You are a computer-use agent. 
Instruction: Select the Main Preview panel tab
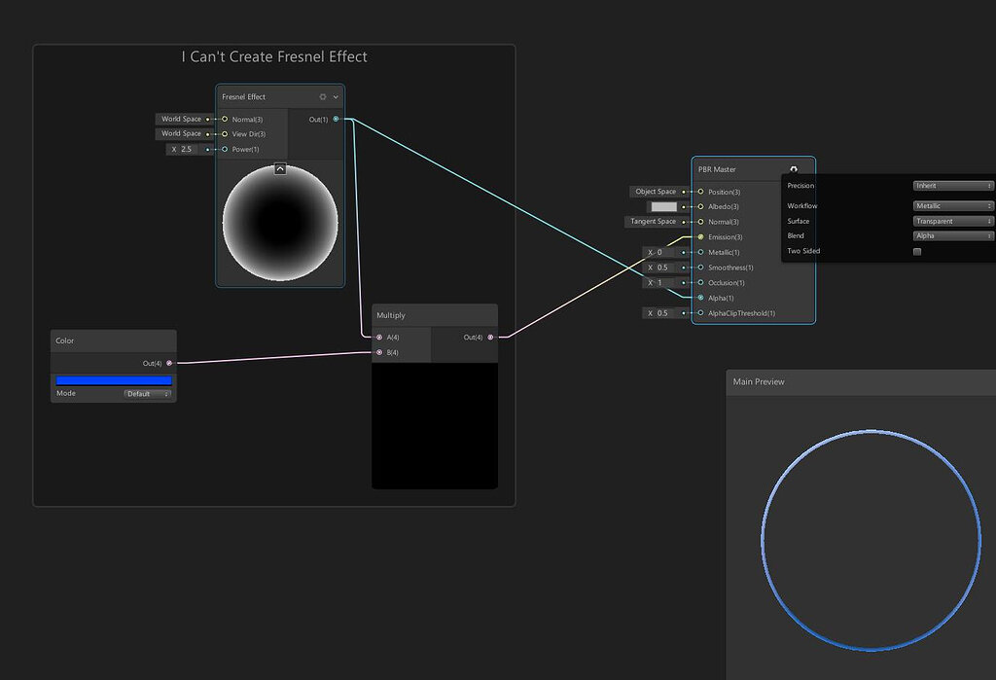pos(759,381)
